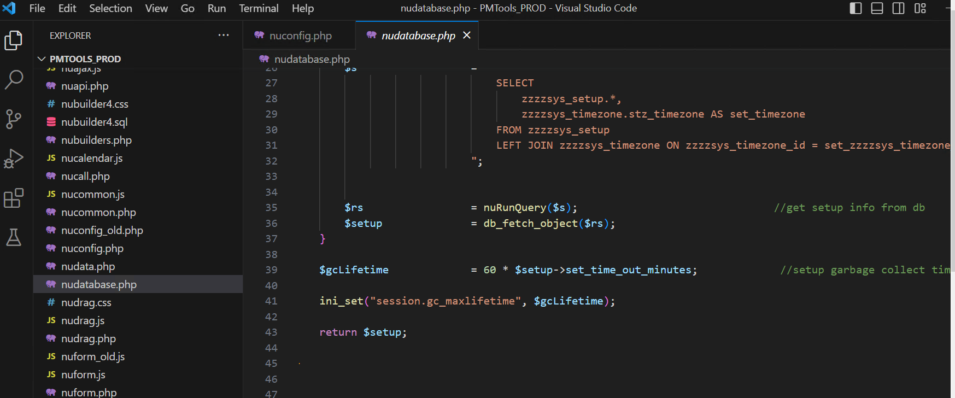Open the Search view icon
The image size is (955, 398).
(x=14, y=79)
